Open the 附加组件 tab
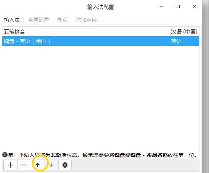This screenshot has height=173, width=209. [x=86, y=20]
